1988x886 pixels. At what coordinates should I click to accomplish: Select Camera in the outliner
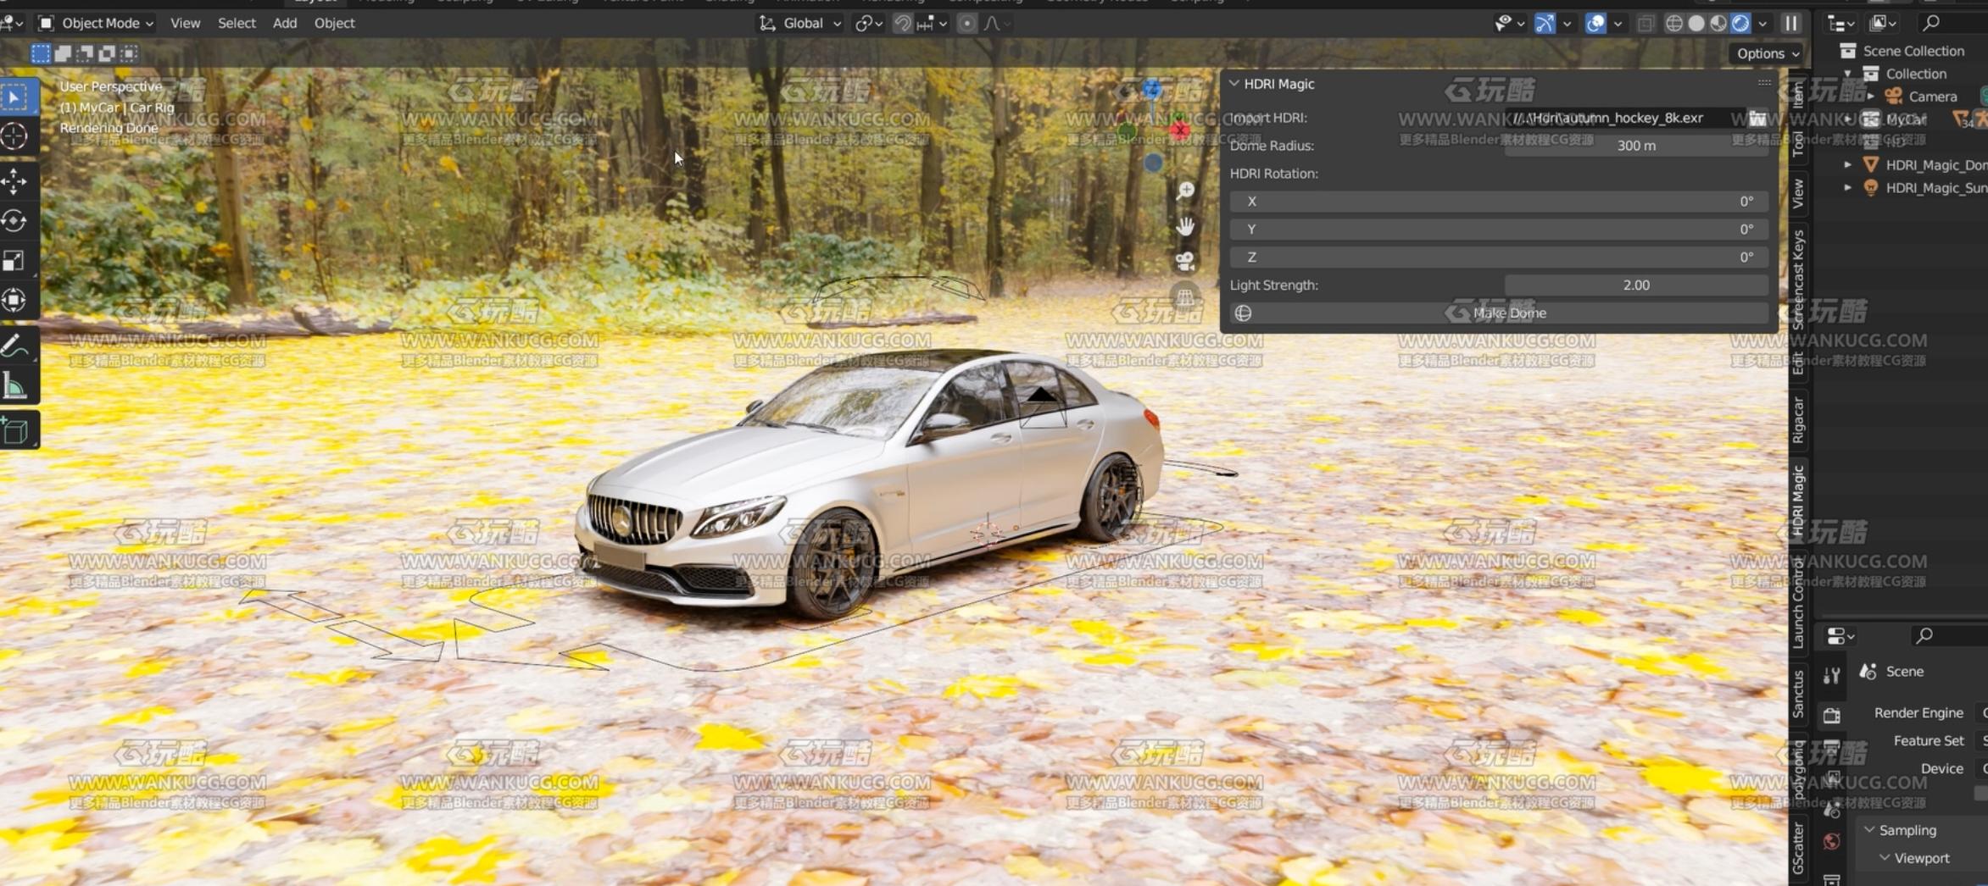1932,97
